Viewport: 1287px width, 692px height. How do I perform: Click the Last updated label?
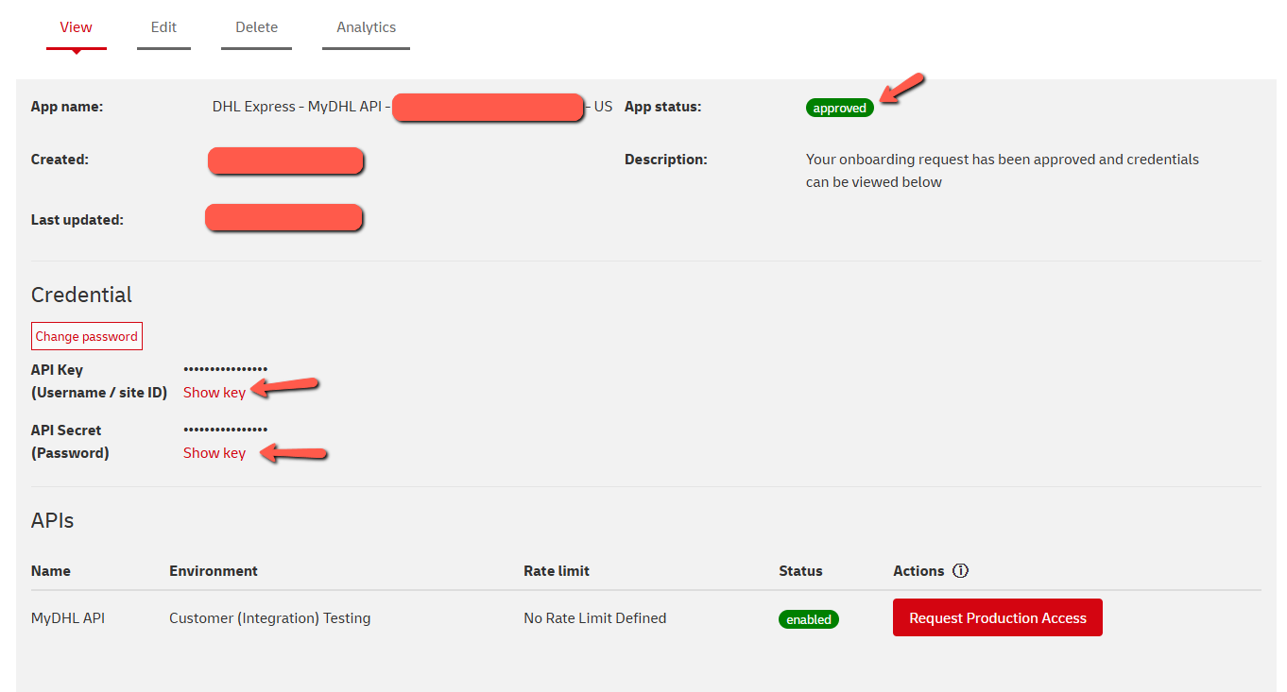(x=77, y=220)
